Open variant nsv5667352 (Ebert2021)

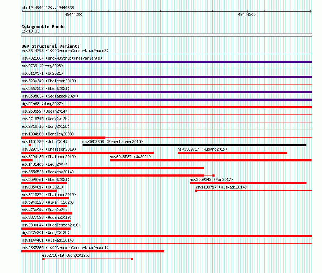[x=46, y=88]
